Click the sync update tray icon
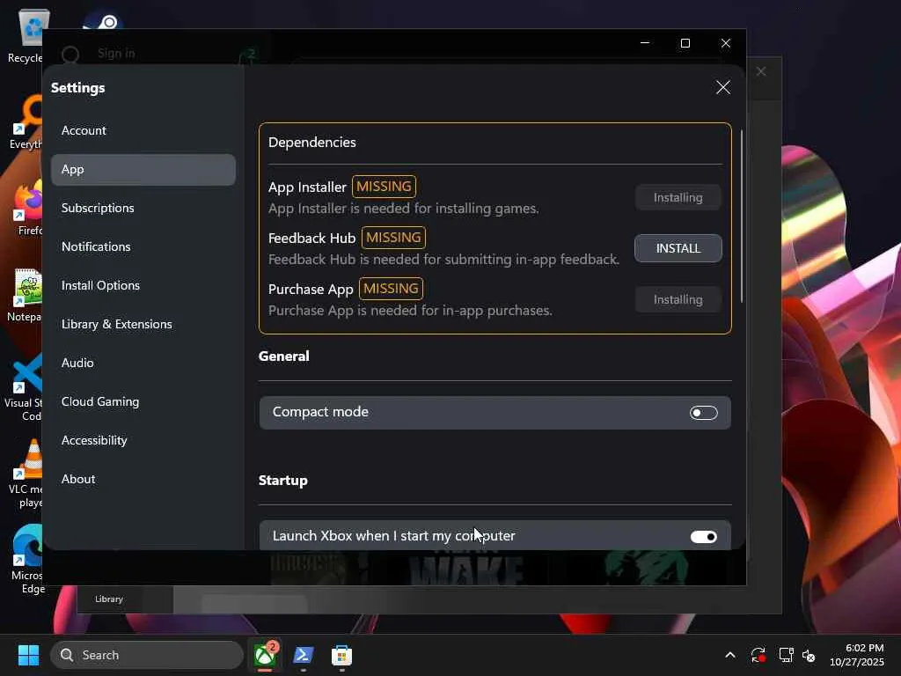 tap(758, 655)
